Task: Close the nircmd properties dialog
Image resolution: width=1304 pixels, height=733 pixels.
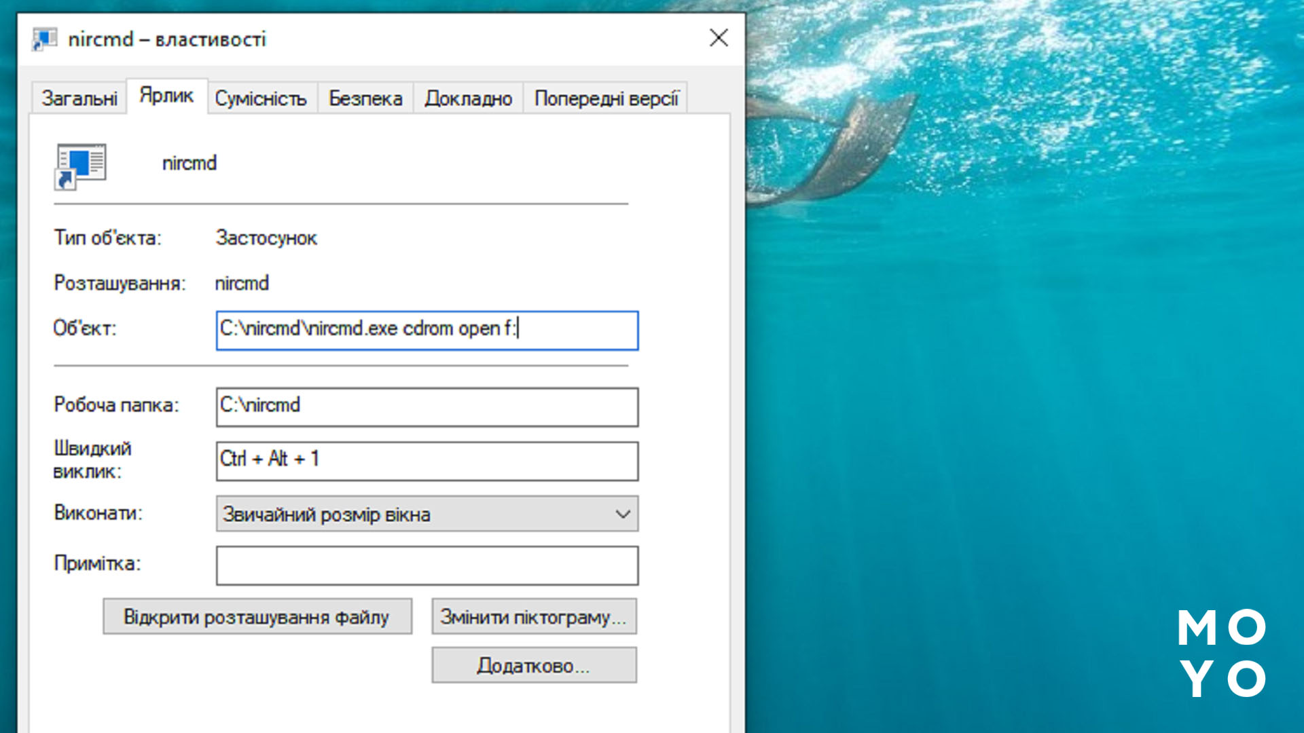Action: (719, 38)
